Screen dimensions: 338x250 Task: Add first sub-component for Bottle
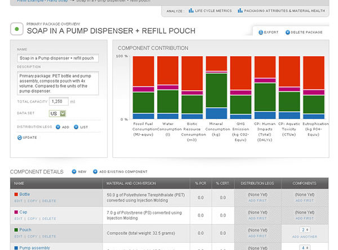coord(304,201)
